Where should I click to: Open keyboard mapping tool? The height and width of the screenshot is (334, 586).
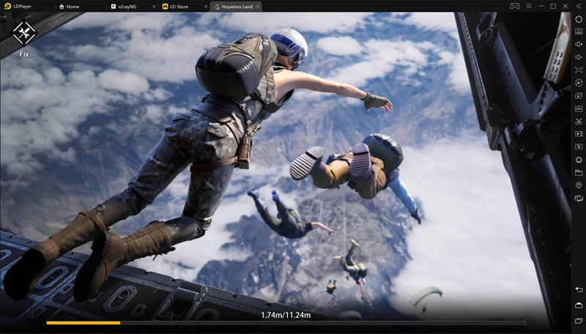579,31
